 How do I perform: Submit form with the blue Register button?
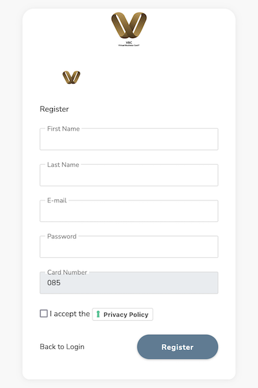(178, 347)
